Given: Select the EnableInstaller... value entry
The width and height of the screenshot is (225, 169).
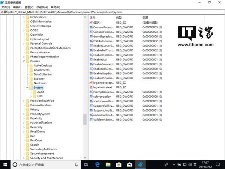Looking at the screenshot, I should [x=103, y=55].
